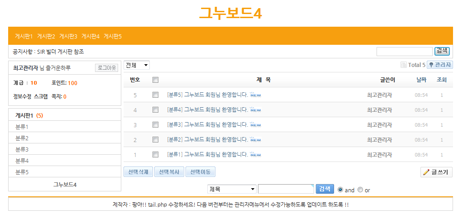The width and height of the screenshot is (458, 214).
Task: Click 선택이동 move selected button
Action: [200, 171]
